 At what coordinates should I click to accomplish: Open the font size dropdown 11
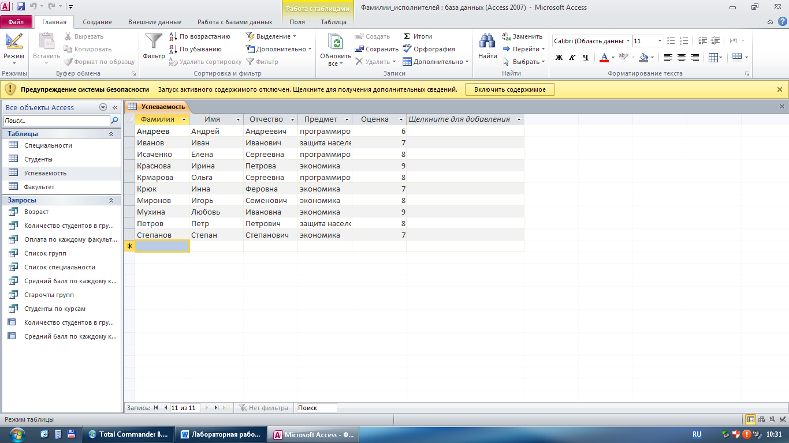(x=660, y=41)
